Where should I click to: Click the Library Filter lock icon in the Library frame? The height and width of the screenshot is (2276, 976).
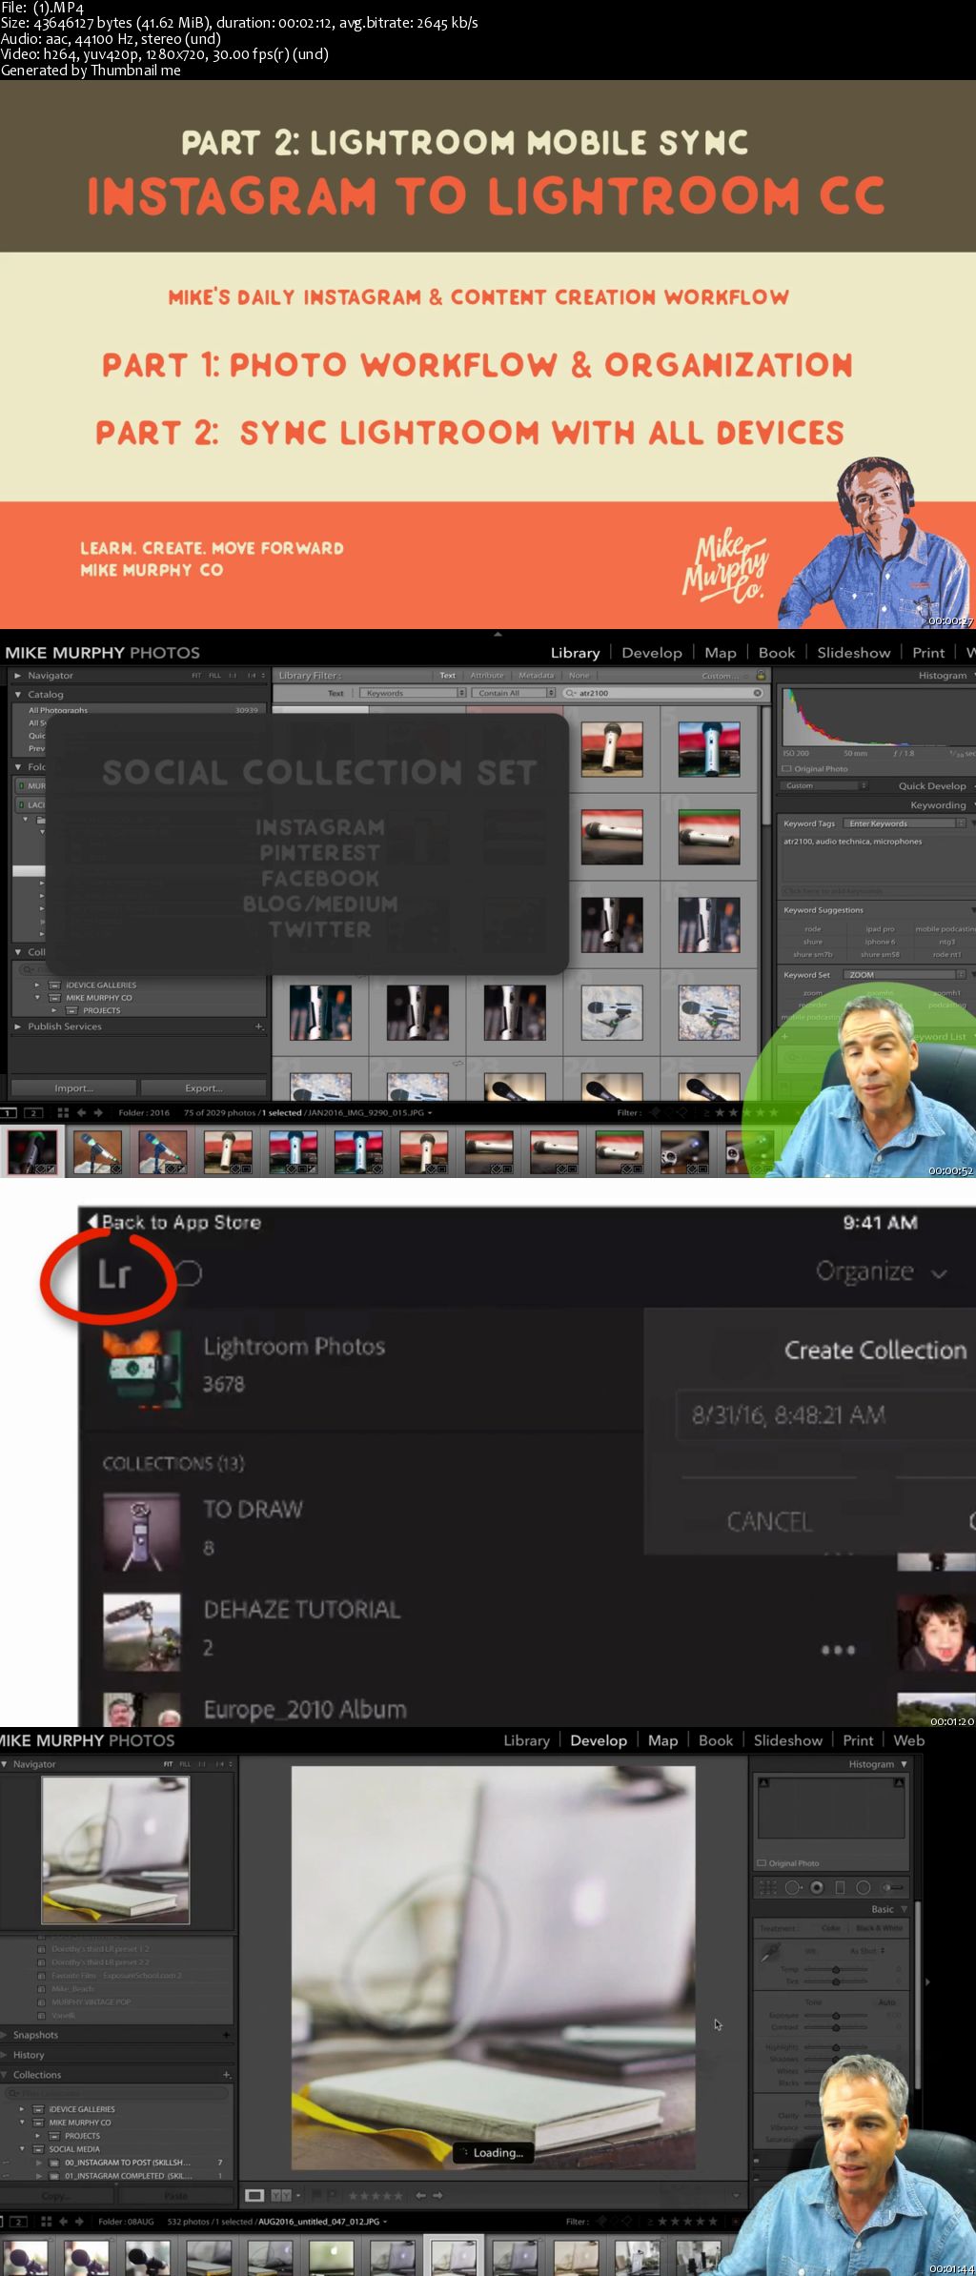click(761, 675)
